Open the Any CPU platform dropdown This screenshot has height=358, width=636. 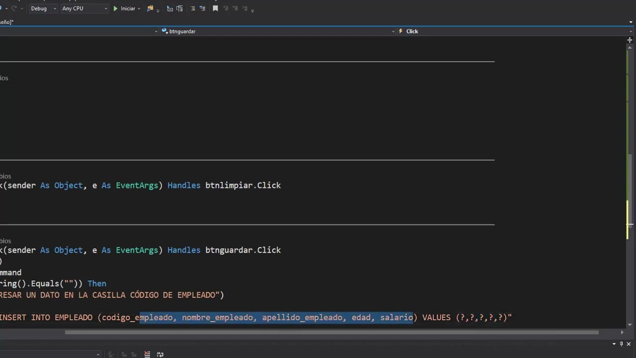[84, 8]
